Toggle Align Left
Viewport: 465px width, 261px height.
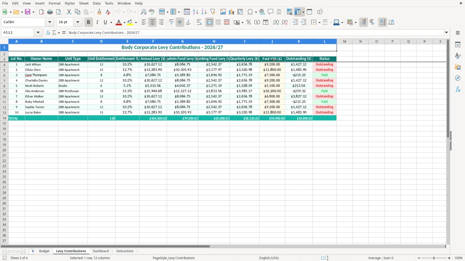tap(144, 22)
